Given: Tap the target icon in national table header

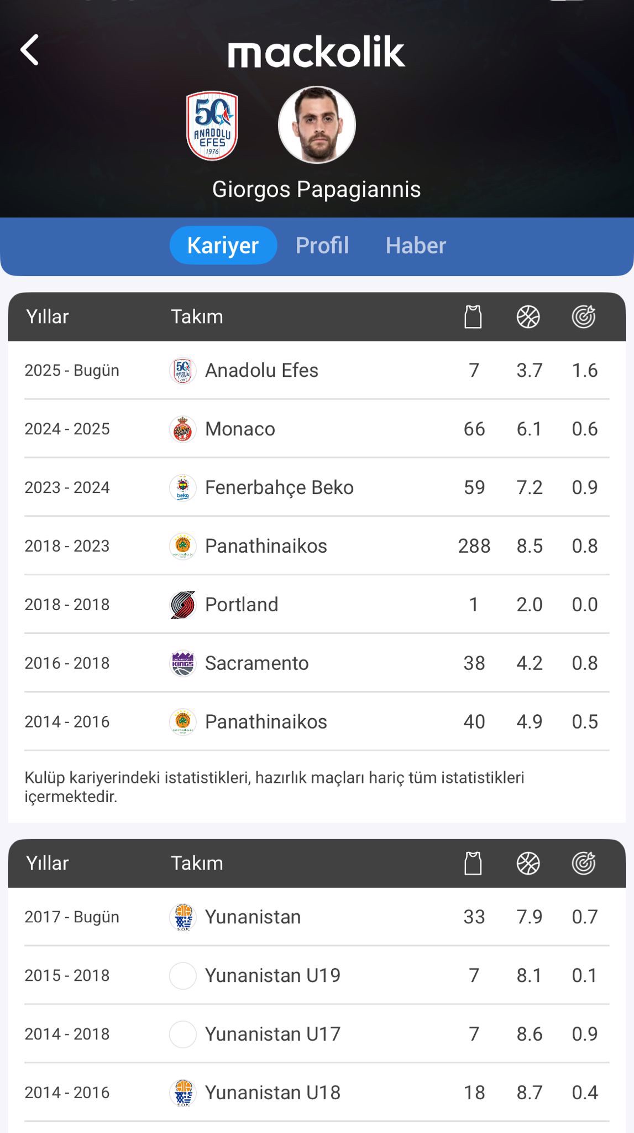Looking at the screenshot, I should coord(584,864).
